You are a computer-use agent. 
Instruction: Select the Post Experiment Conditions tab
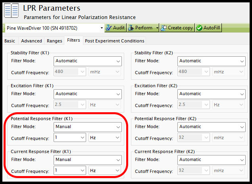click(115, 41)
